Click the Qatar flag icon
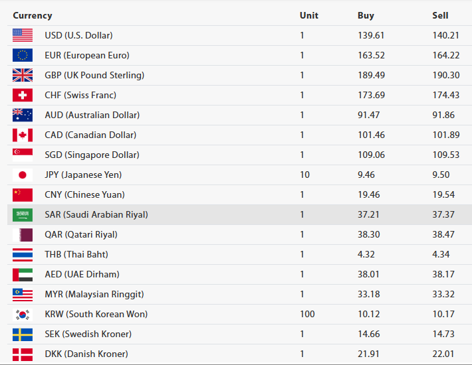 coord(22,234)
